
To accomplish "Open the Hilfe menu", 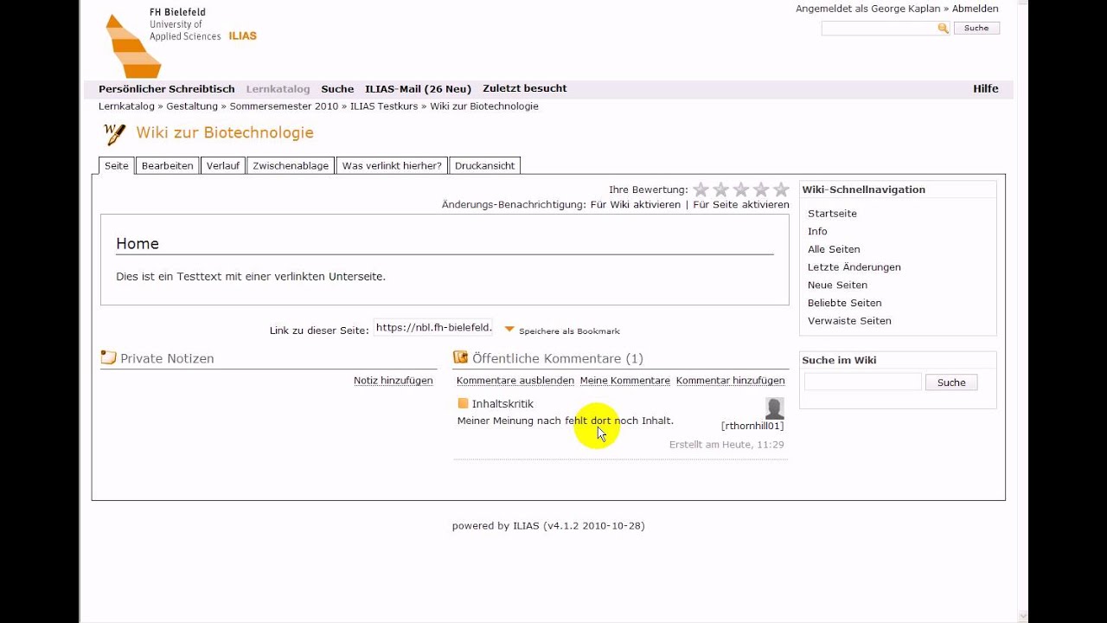I will tap(986, 89).
